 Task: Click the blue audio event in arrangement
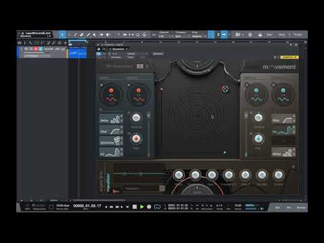click(x=78, y=53)
